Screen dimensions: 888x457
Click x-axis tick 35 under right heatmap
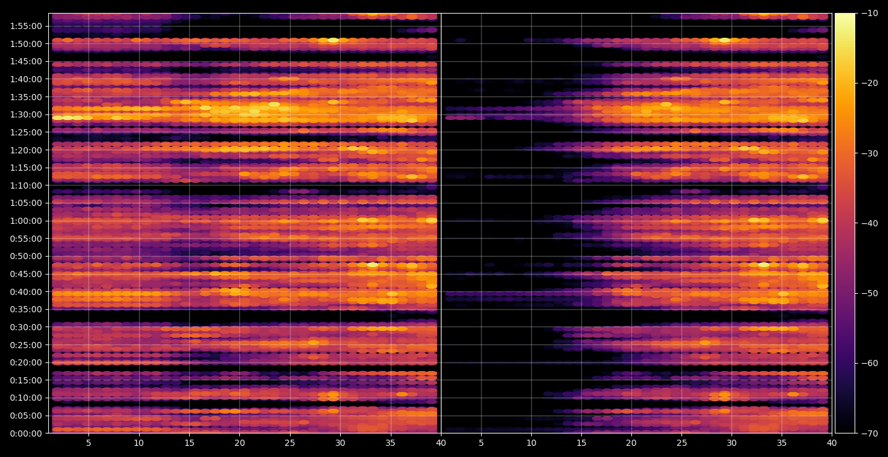pyautogui.click(x=782, y=443)
